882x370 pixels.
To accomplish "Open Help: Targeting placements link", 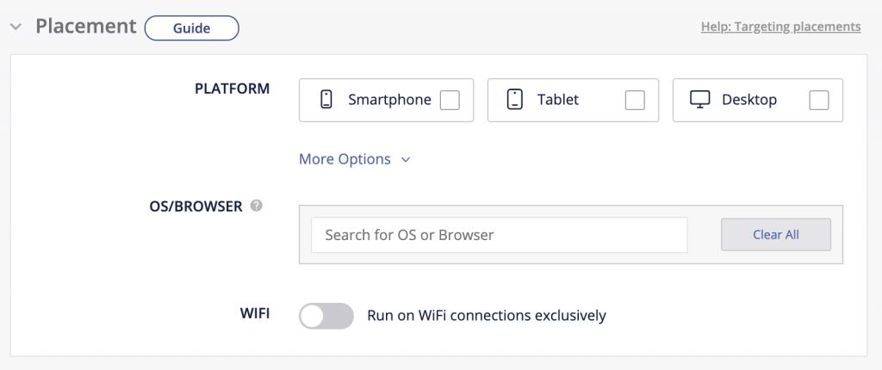I will click(x=780, y=27).
